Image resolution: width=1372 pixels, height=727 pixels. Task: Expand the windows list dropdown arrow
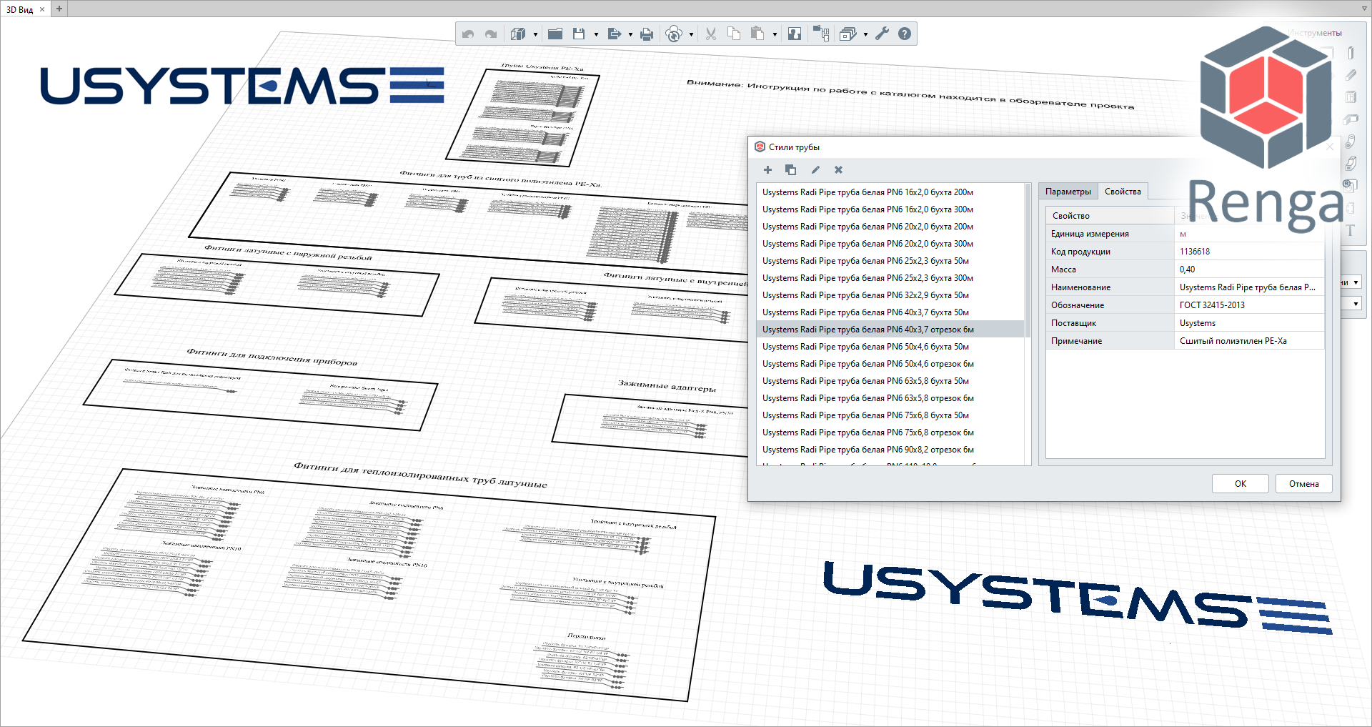865,34
